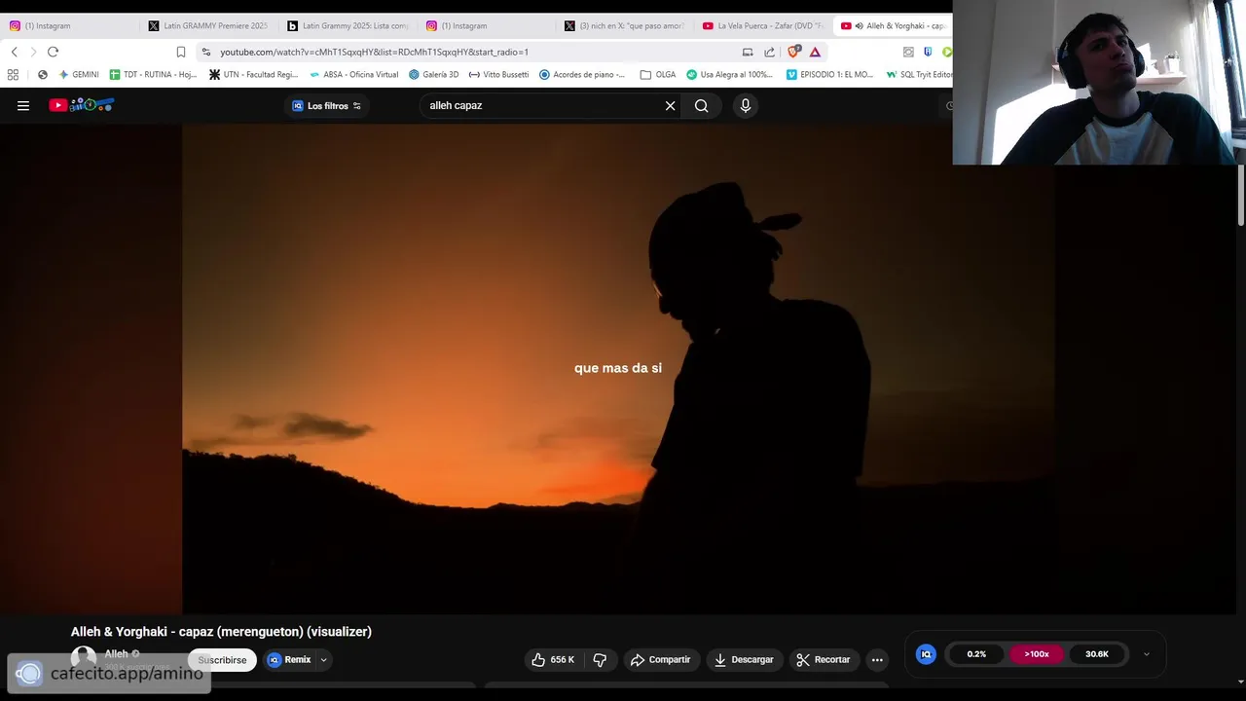Expand the vidIQ stats chevron

(x=1146, y=654)
